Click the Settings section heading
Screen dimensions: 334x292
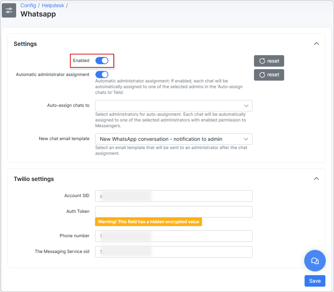25,44
